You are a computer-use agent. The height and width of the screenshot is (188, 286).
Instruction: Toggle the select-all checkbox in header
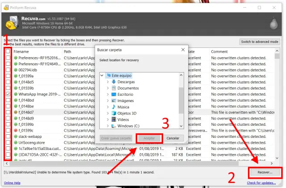click(x=8, y=51)
